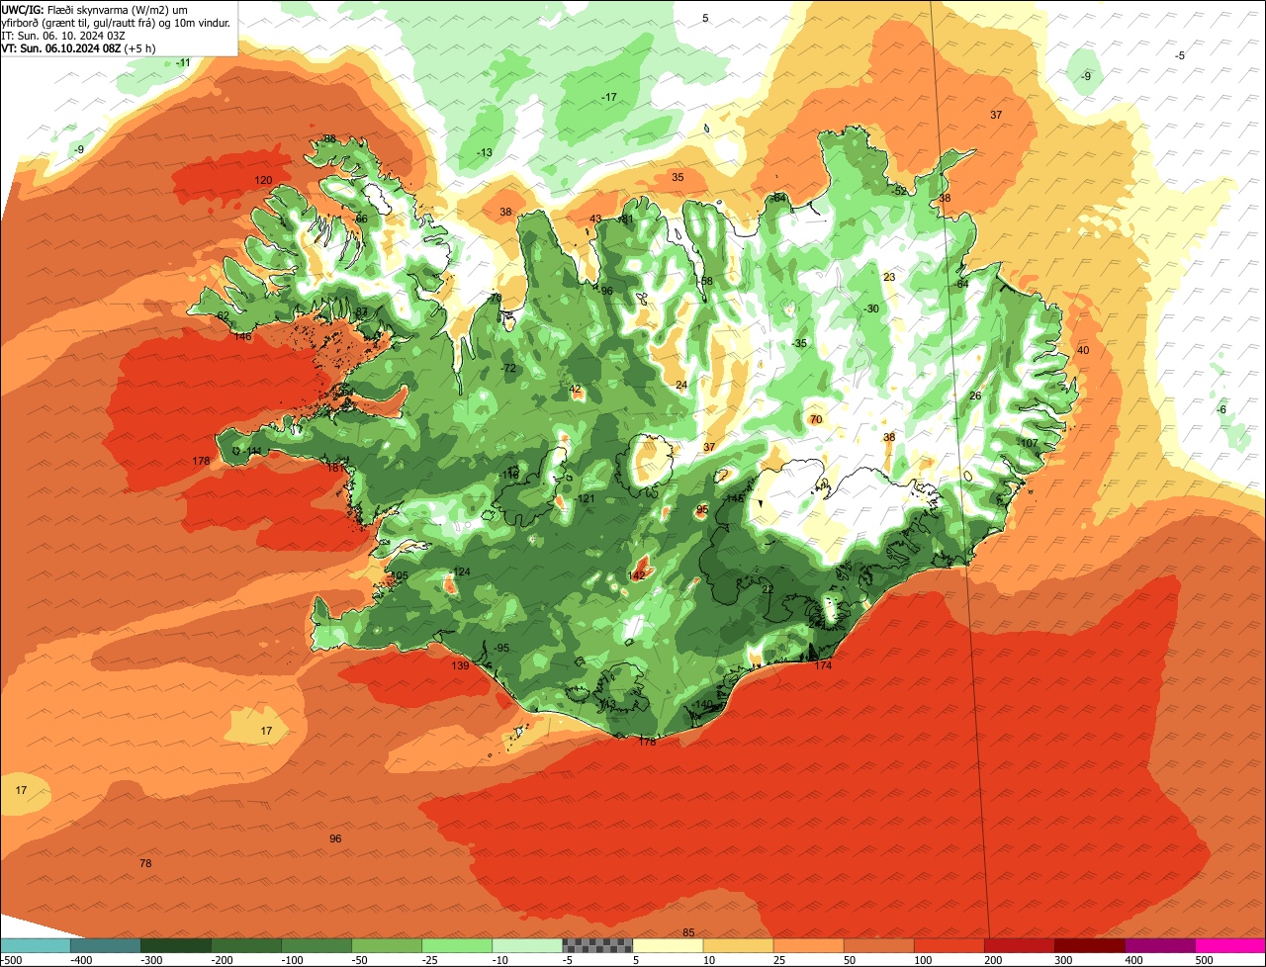Select the magenta swatch labeled 500 in the legend

[1230, 945]
